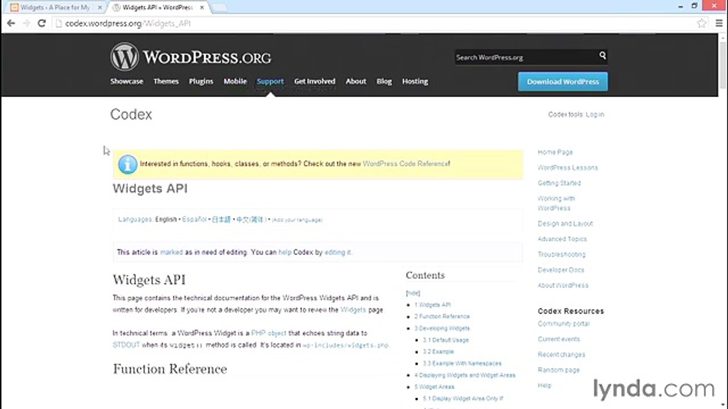
Task: Collapse the Contents with the hide toggle
Action: 413,293
